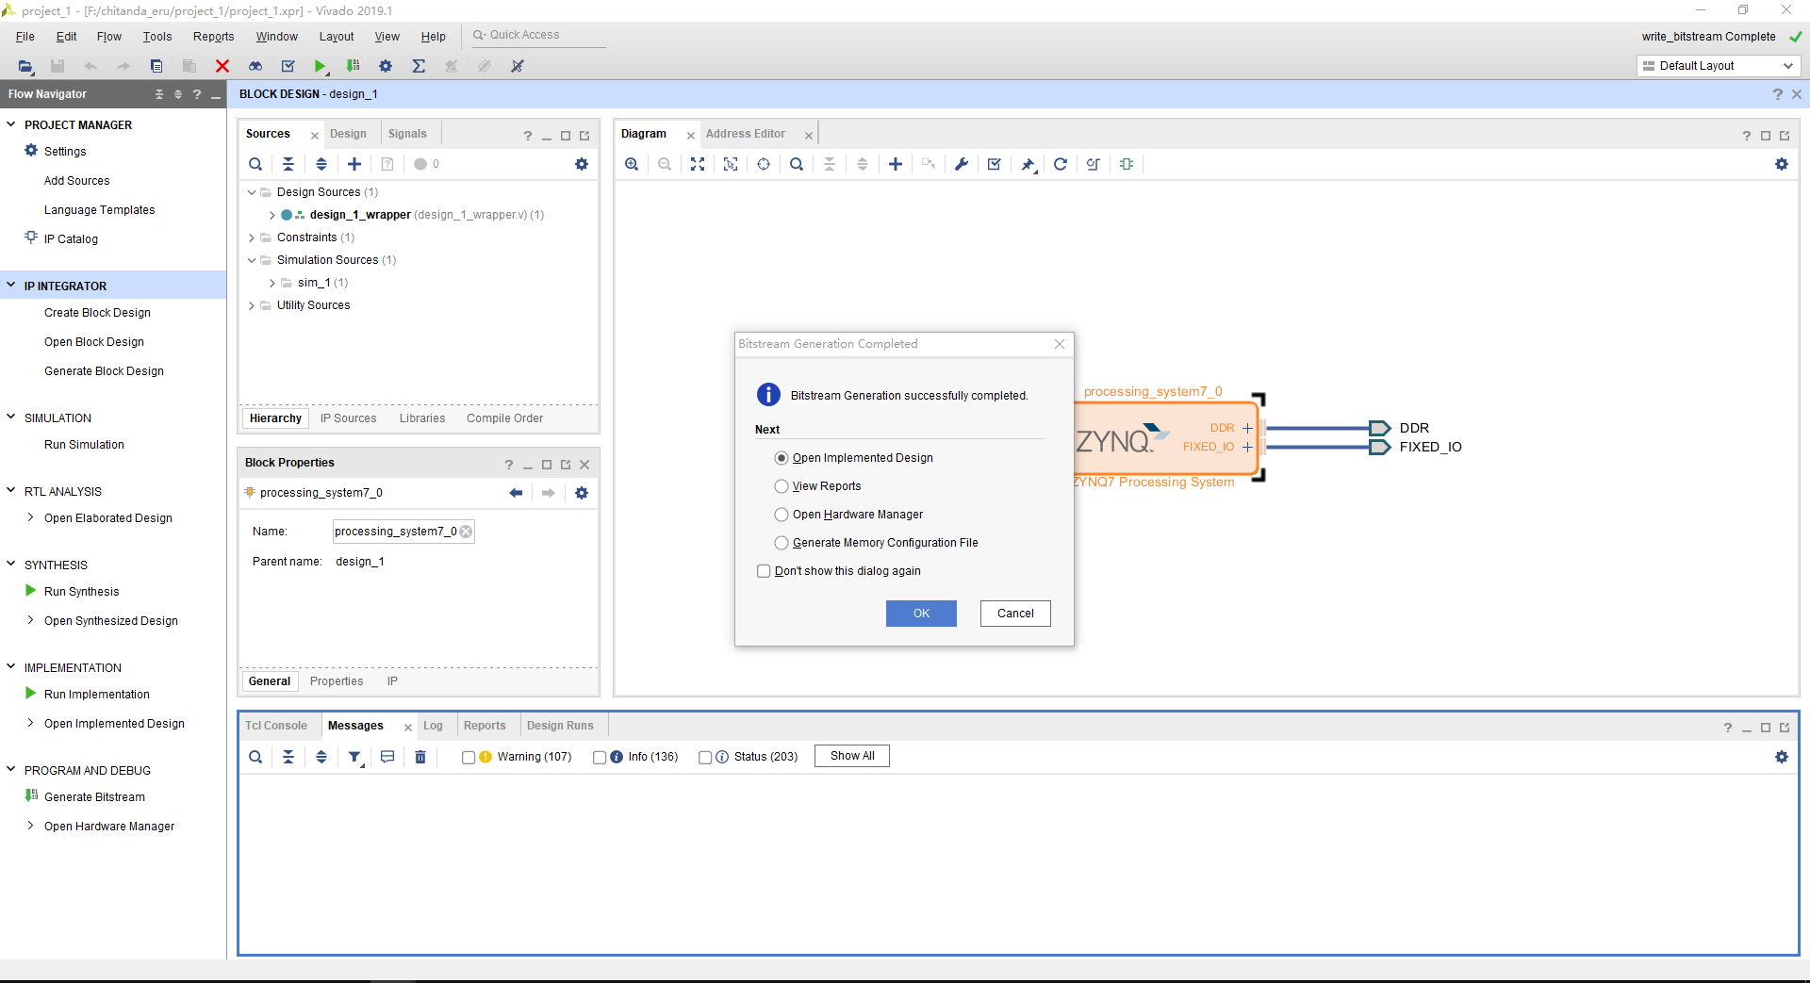The width and height of the screenshot is (1810, 983).
Task: Switch to IP Sources tab
Action: tap(348, 418)
